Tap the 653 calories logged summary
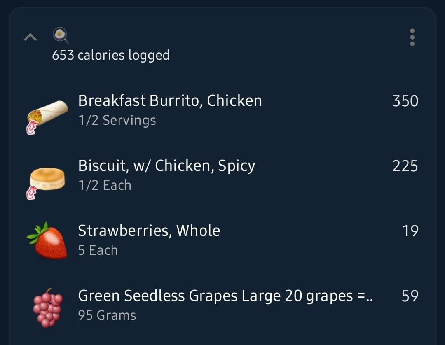The height and width of the screenshot is (345, 445). pyautogui.click(x=111, y=55)
